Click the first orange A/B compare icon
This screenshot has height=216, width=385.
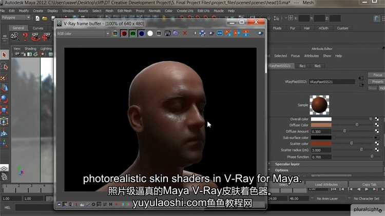228,33
